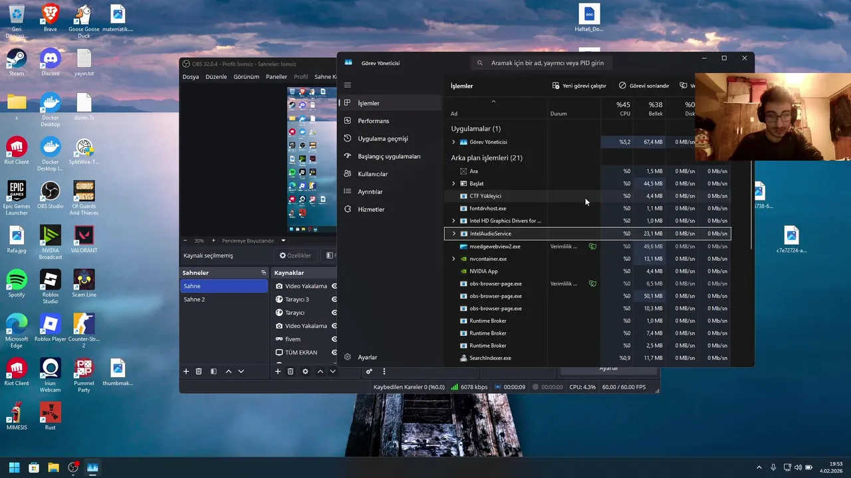Toggle visibility of TÜM EKRAN source

pyautogui.click(x=334, y=353)
